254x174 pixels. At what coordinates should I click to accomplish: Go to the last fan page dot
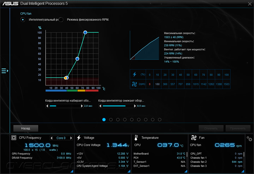[159, 119]
